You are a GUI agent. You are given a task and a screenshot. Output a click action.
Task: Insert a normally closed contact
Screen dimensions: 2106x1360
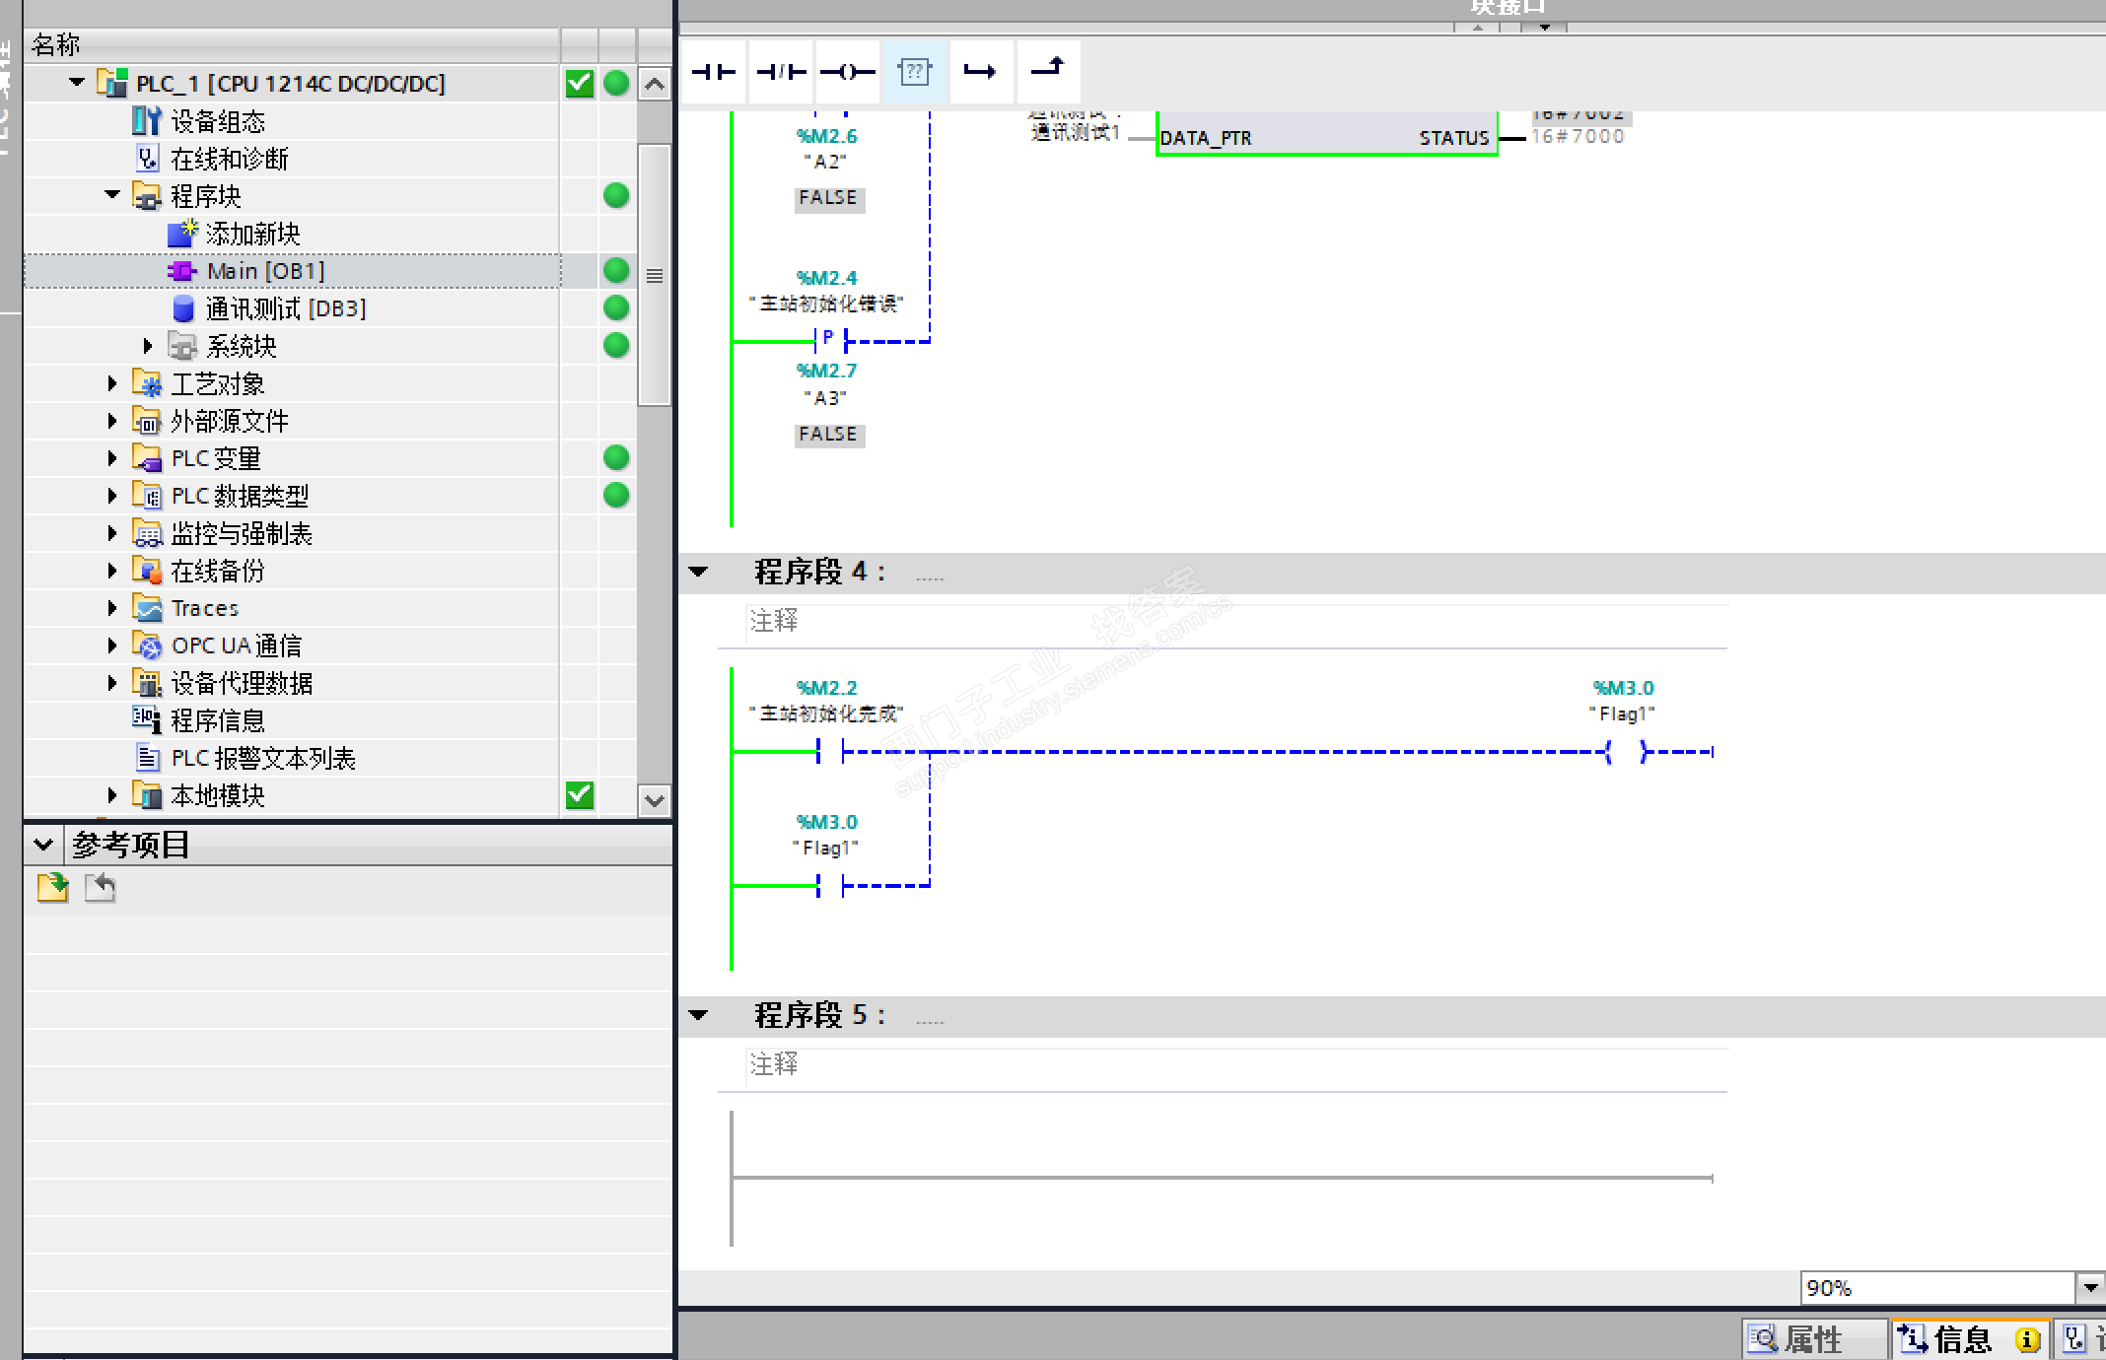point(781,72)
